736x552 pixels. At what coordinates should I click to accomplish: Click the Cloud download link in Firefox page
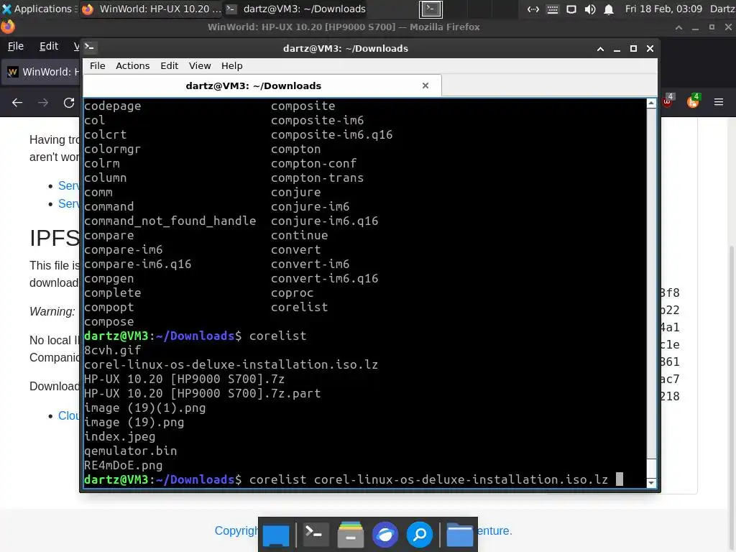click(x=68, y=416)
